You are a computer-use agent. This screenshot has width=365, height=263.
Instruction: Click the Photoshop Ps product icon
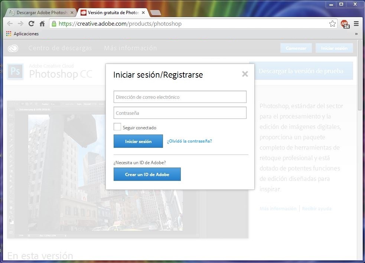click(x=15, y=71)
